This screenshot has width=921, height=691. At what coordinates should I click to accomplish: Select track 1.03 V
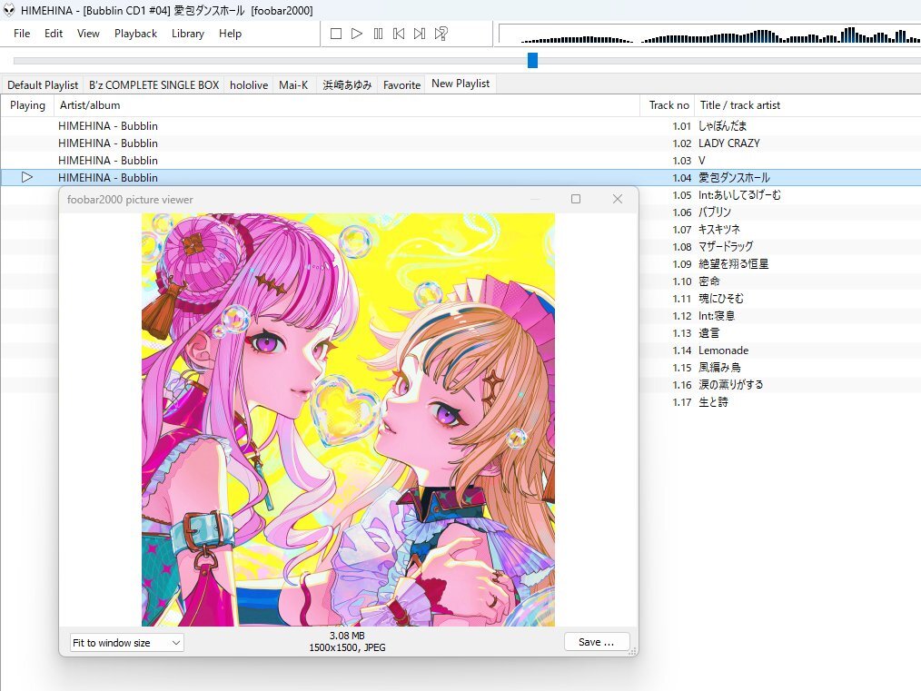pyautogui.click(x=460, y=161)
